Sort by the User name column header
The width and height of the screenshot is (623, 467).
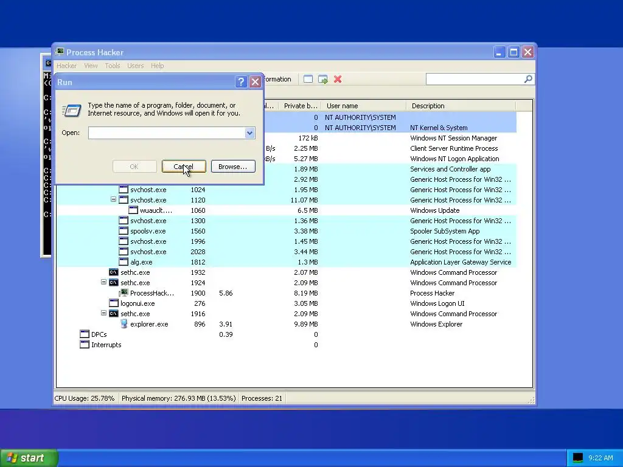(x=363, y=106)
